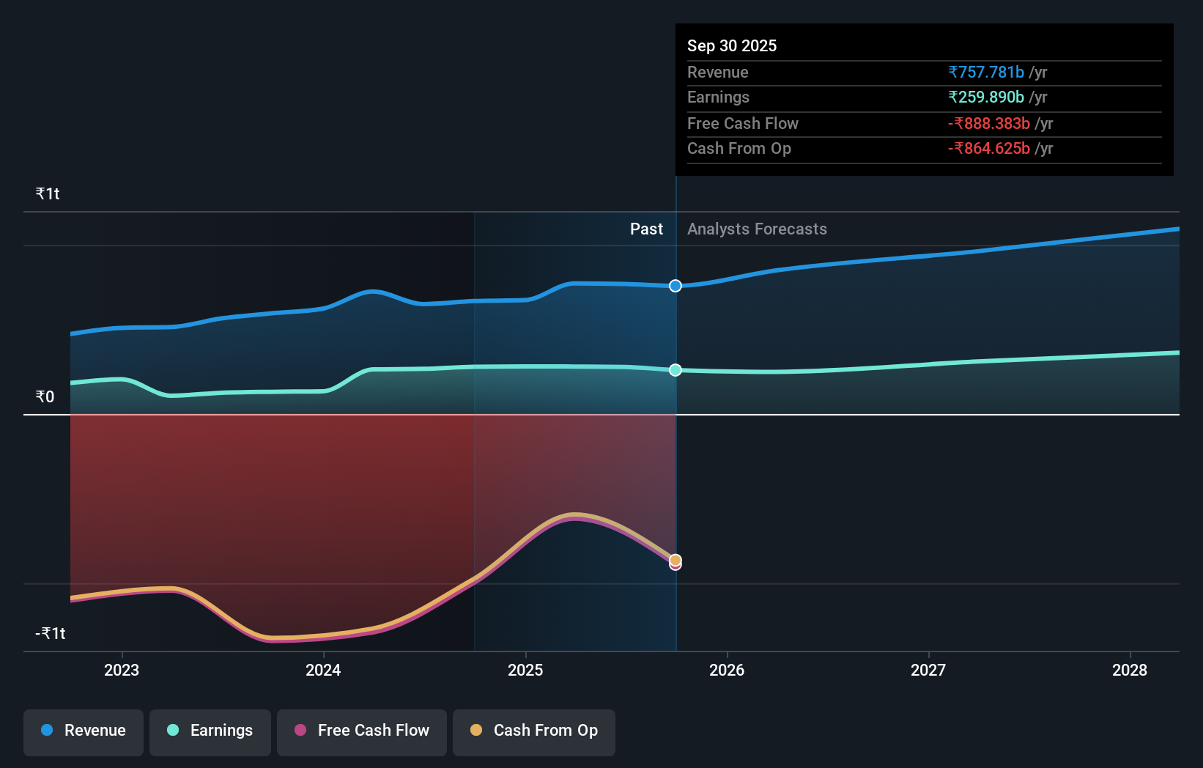Open the Cash From Op tooltip details
Image resolution: width=1203 pixels, height=768 pixels.
point(739,149)
